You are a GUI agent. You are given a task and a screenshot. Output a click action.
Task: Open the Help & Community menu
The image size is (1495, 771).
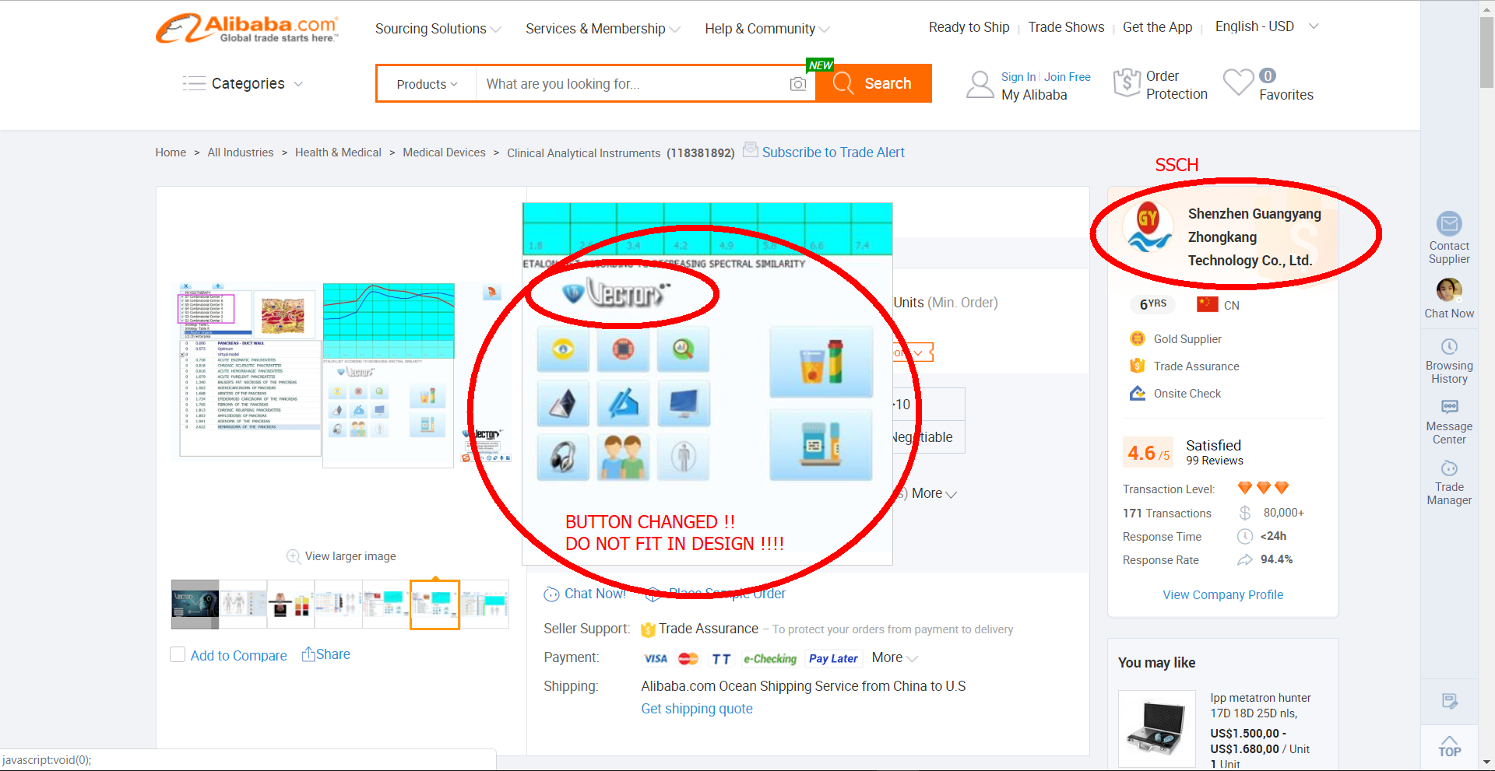click(766, 29)
